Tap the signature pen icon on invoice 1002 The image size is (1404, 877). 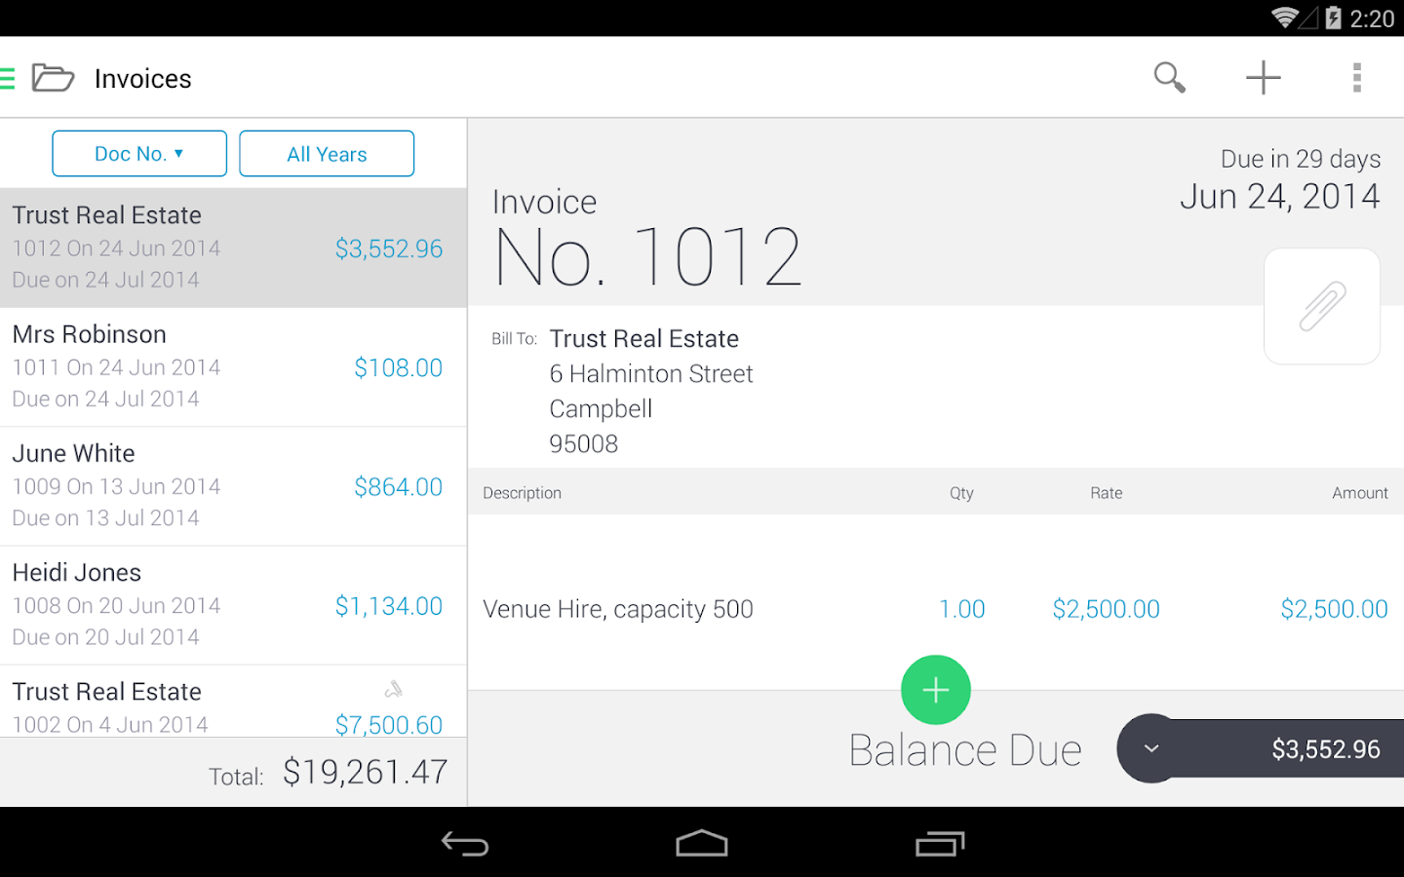394,688
